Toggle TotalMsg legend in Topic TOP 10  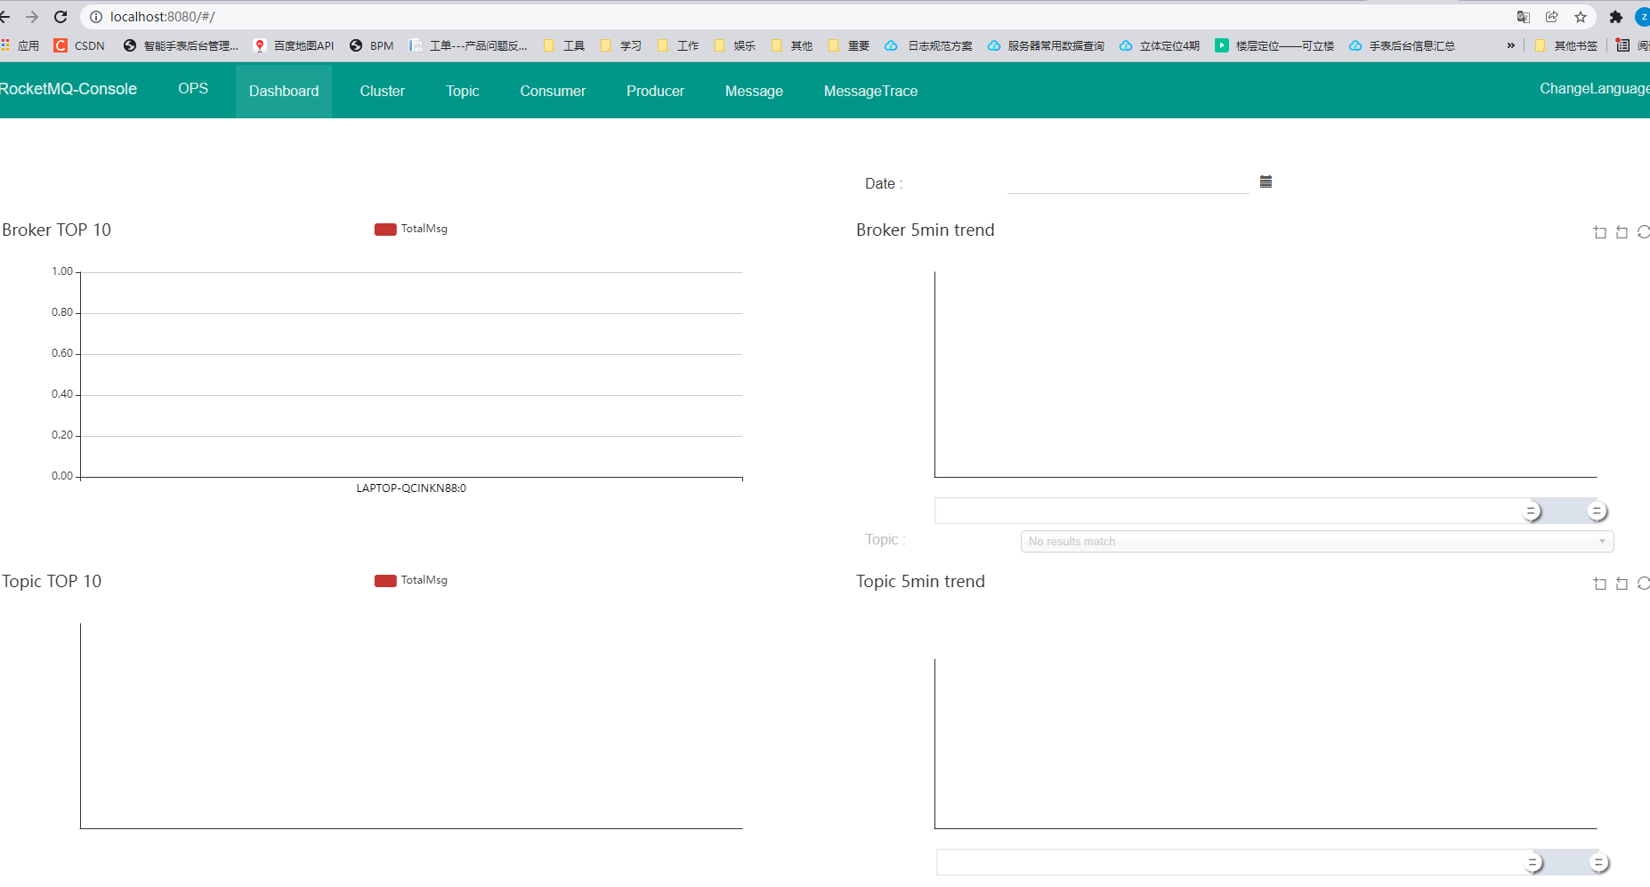[411, 580]
